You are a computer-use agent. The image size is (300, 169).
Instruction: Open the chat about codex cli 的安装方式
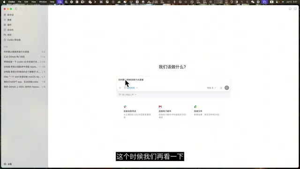point(24,61)
